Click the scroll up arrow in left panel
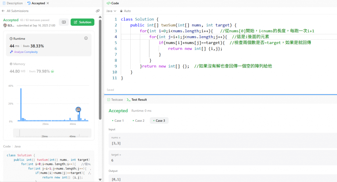This screenshot has height=182, width=337. 100,17
